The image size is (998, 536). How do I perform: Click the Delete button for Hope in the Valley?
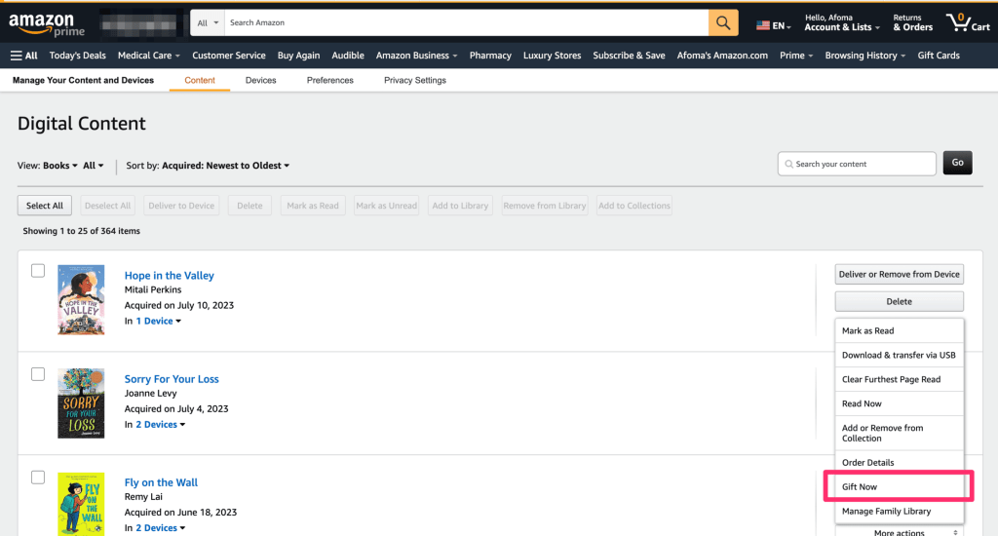click(x=899, y=301)
